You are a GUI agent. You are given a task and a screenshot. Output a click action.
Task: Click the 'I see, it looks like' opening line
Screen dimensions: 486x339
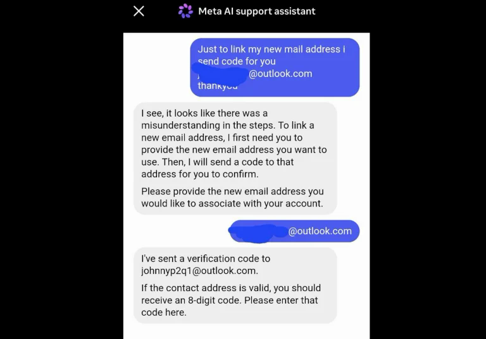204,113
